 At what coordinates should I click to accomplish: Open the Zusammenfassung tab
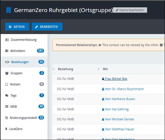coord(24,40)
